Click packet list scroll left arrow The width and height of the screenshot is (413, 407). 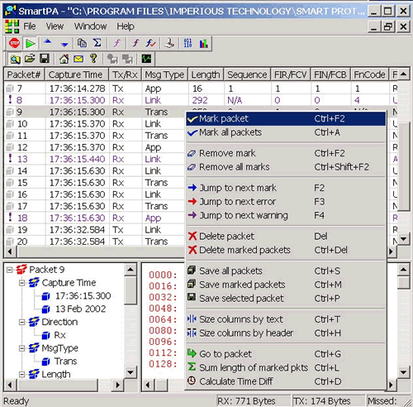10,251
